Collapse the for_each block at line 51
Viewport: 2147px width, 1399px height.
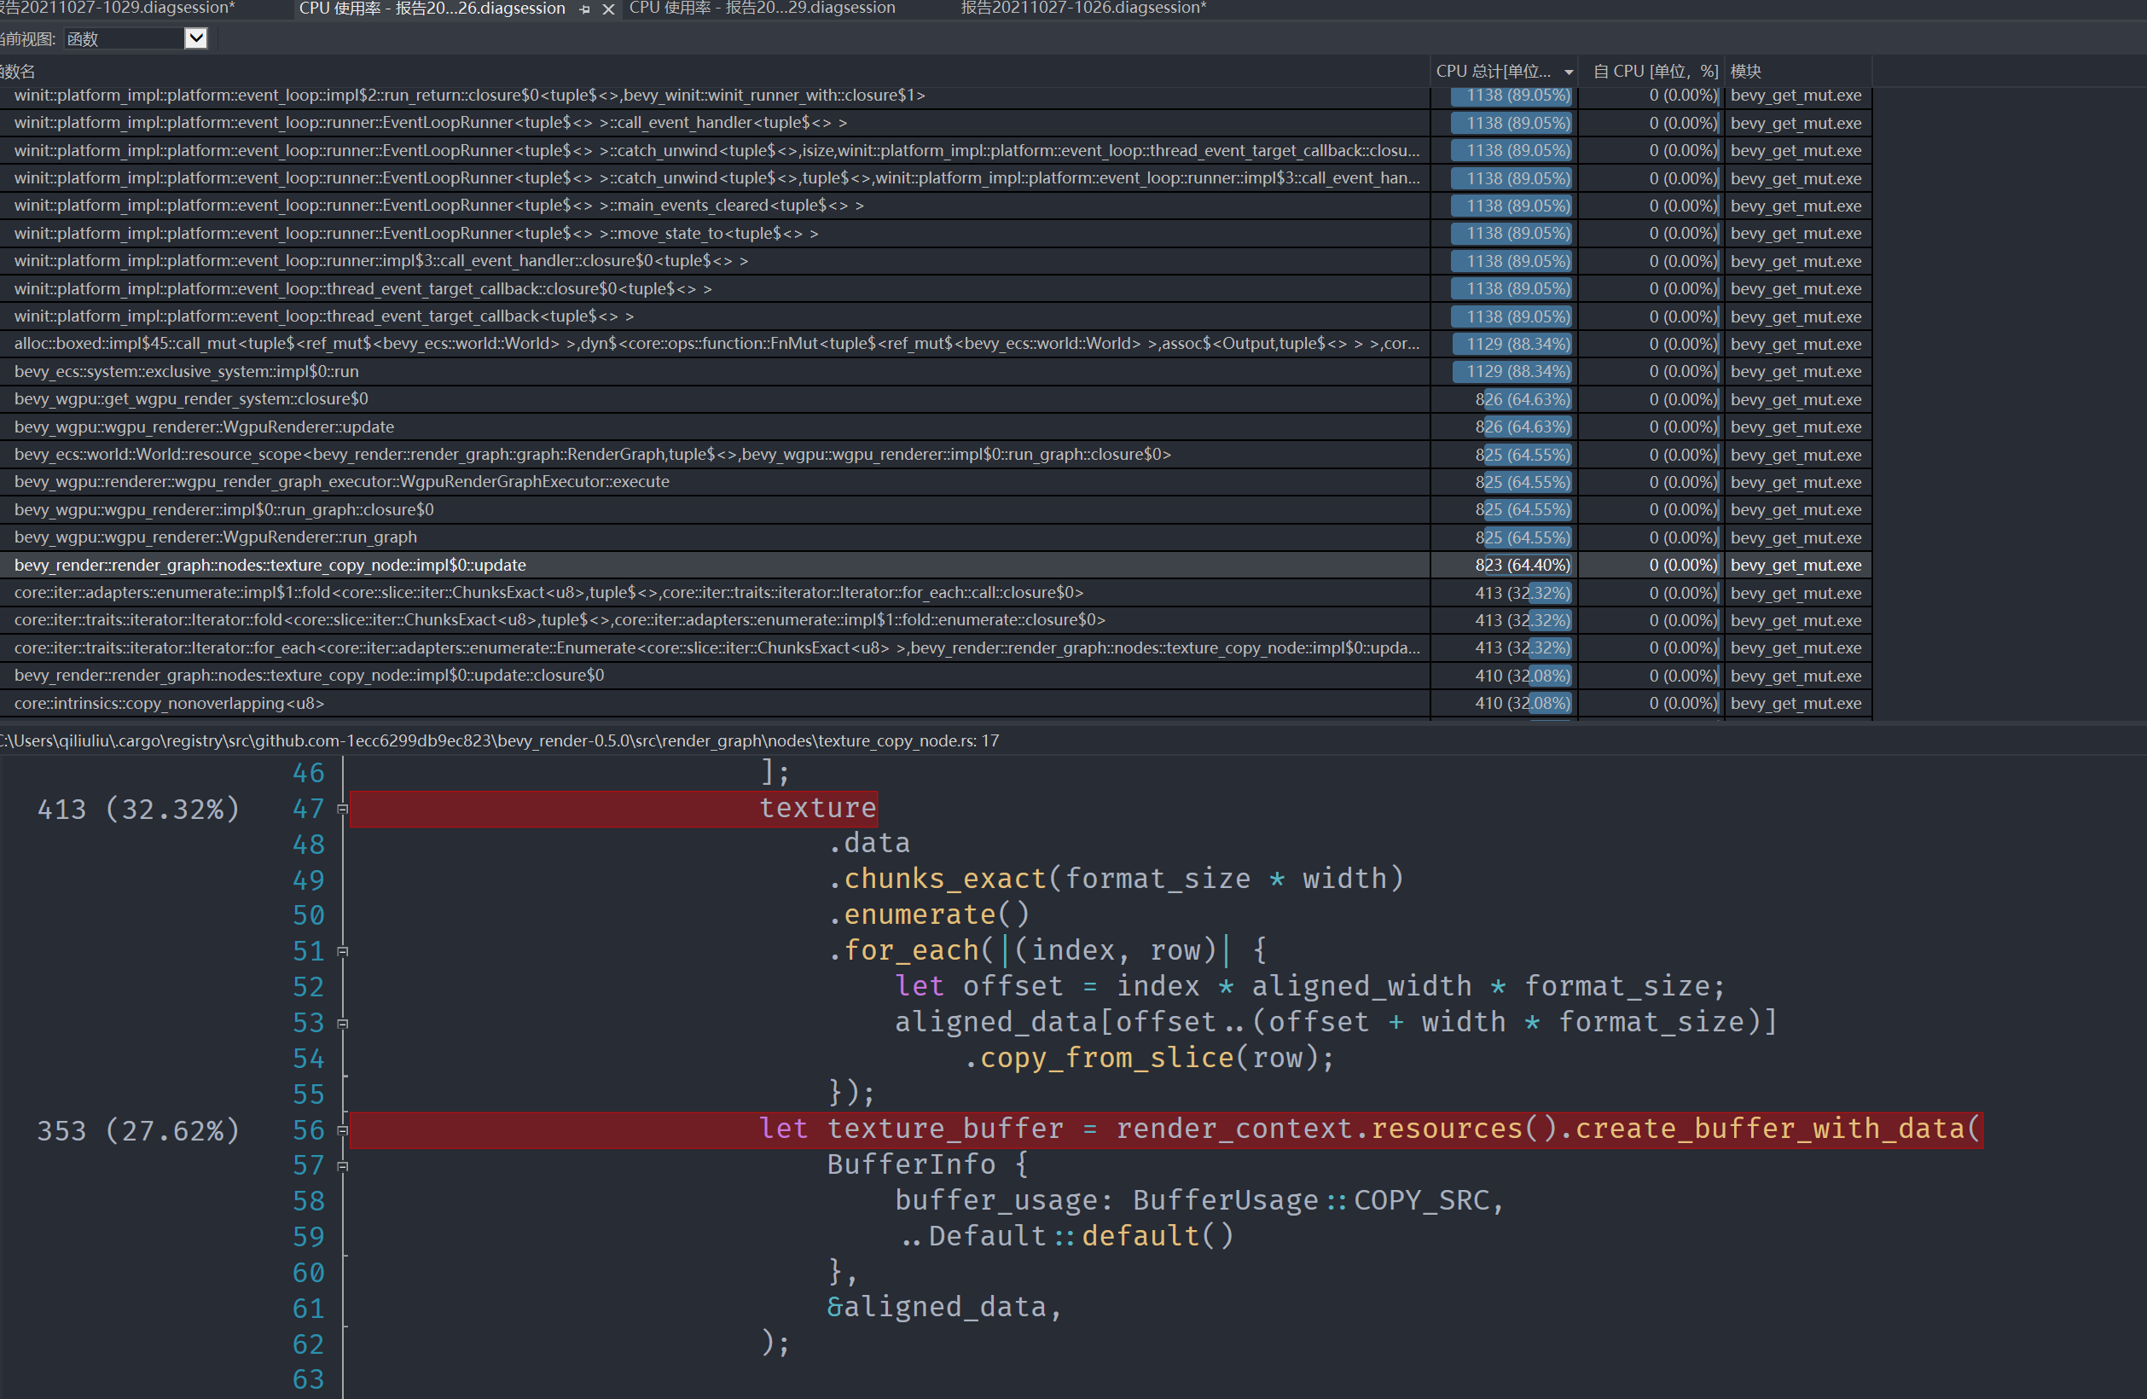342,952
